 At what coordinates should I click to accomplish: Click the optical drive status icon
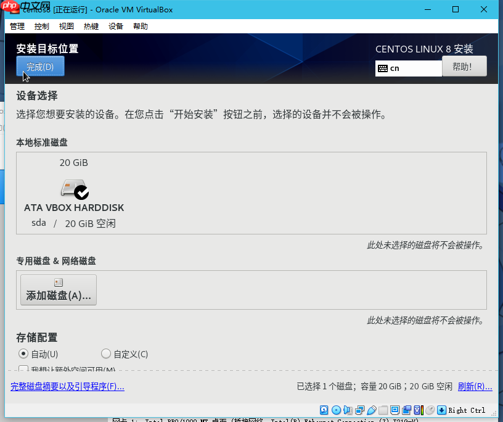(336, 410)
